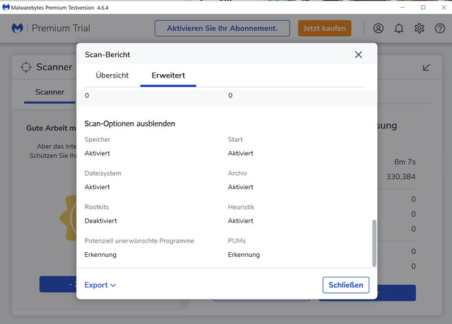This screenshot has width=452, height=324.
Task: Click the Dateisystem label
Action: point(103,174)
